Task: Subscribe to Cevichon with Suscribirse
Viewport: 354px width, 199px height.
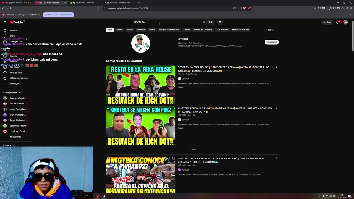Action: pyautogui.click(x=272, y=42)
